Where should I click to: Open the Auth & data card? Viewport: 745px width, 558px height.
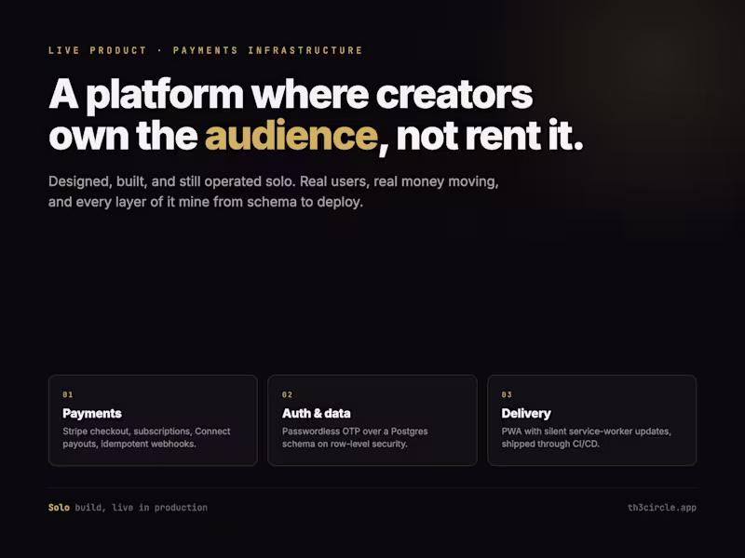coord(372,420)
